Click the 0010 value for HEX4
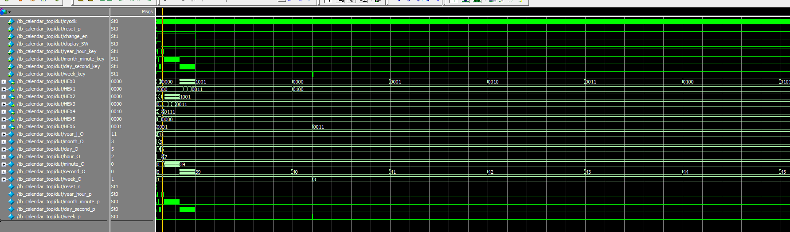This screenshot has width=790, height=232. 116,111
